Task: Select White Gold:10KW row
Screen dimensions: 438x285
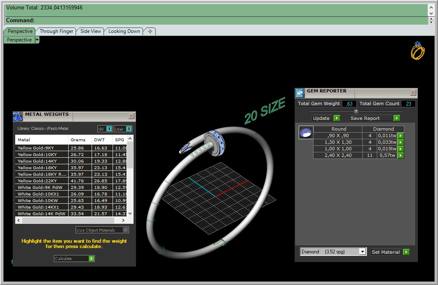Action: (71, 200)
